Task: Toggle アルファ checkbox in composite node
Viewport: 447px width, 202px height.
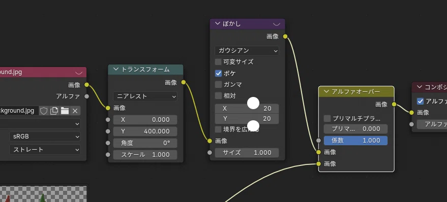Action: point(420,102)
